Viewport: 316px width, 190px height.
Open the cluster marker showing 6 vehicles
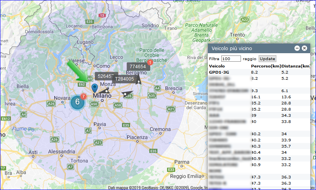77,102
